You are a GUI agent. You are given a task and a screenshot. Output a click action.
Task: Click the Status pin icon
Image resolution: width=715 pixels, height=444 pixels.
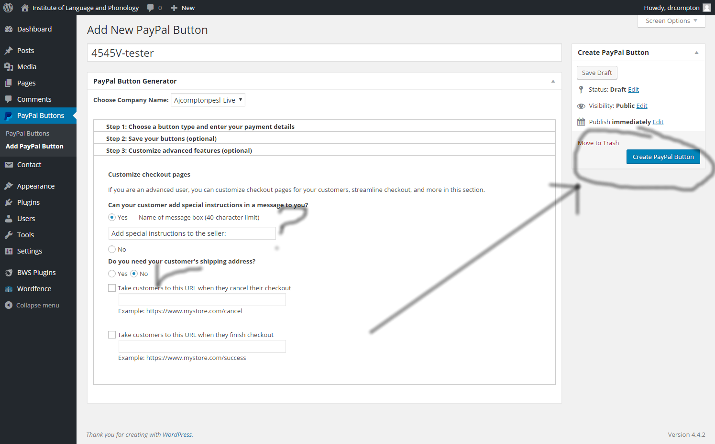(x=581, y=89)
